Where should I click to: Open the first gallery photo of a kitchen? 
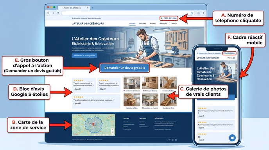[132, 83]
